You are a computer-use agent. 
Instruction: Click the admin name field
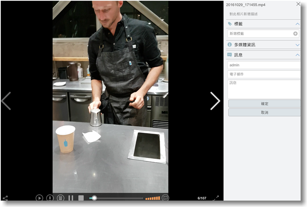tap(264, 65)
